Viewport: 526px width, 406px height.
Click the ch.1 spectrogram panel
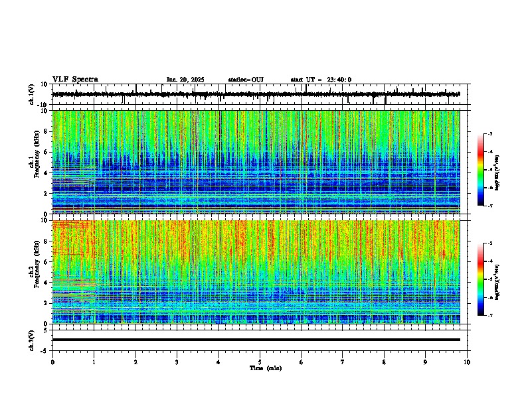tap(256, 162)
